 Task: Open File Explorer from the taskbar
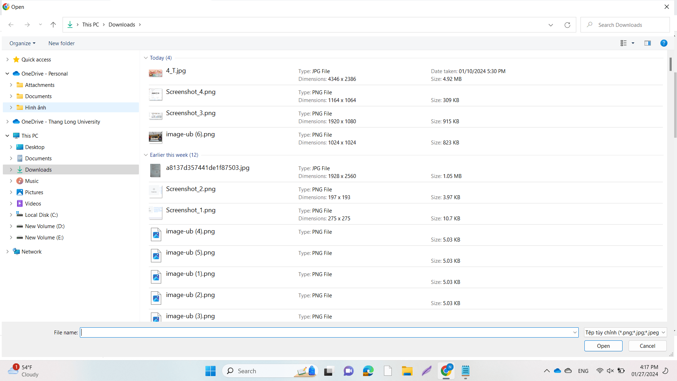point(407,371)
